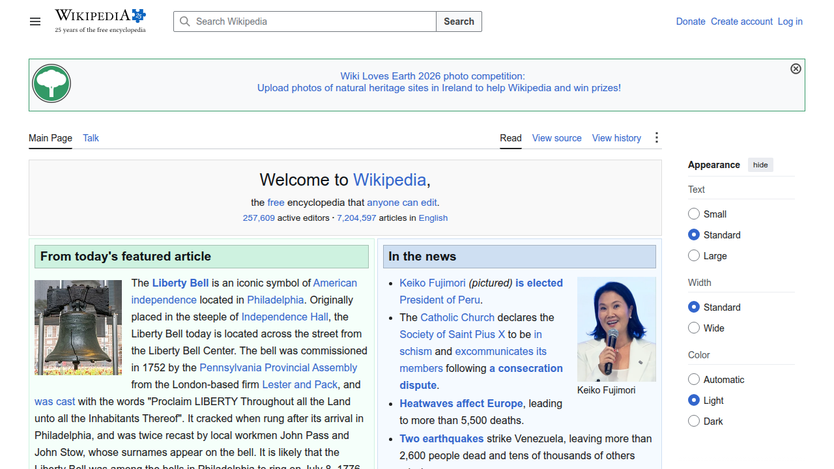
Task: Click the English language link
Action: tap(433, 218)
